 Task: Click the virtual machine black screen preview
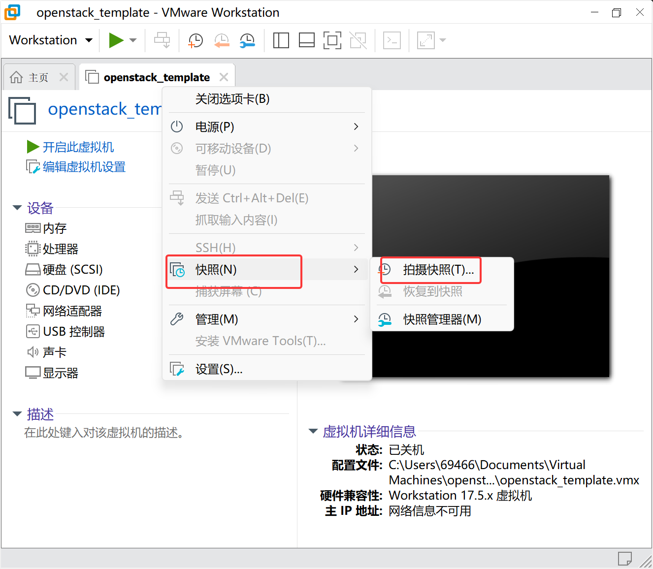tap(490, 276)
